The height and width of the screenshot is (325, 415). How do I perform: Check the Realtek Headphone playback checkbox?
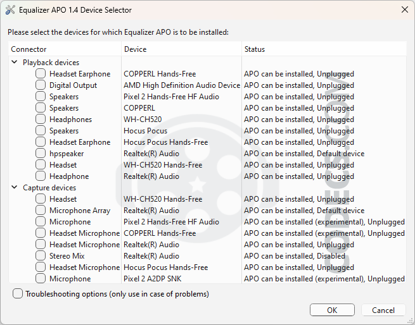(x=41, y=176)
